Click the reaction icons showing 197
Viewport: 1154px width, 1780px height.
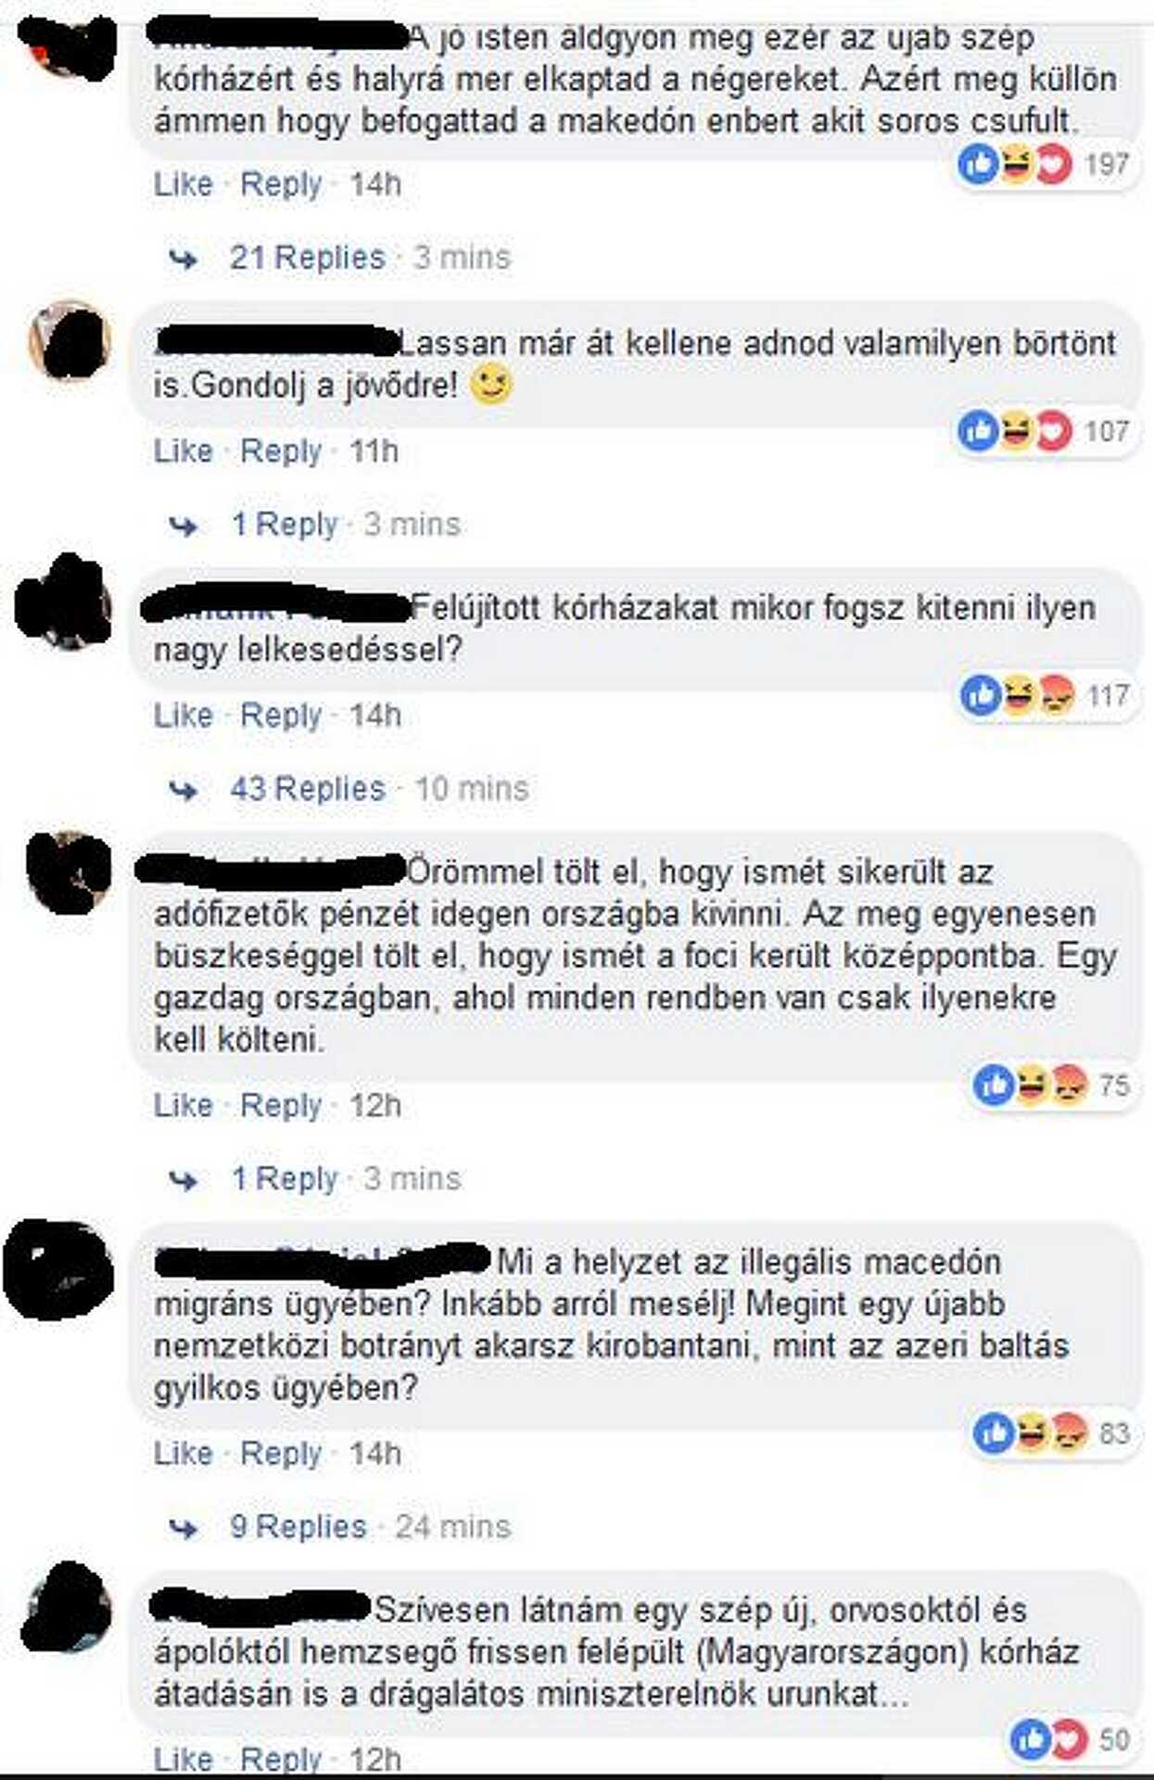point(1016,165)
